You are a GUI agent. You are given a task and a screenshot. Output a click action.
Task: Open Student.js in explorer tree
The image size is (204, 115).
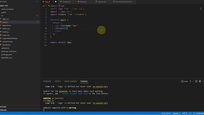[6, 45]
